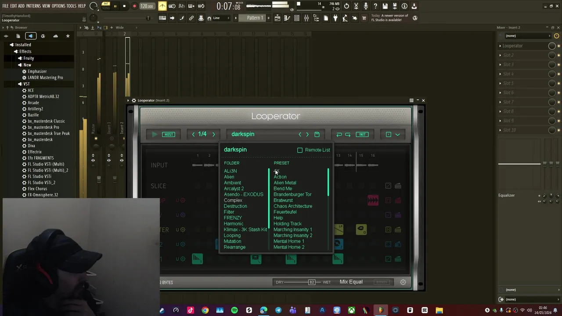This screenshot has height=316, width=562.
Task: Open the Piano roll icon
Action: point(287,18)
